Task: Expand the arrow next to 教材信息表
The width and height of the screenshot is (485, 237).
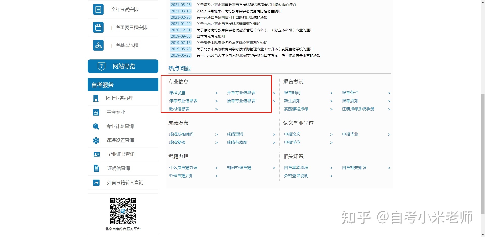Action: [x=216, y=109]
